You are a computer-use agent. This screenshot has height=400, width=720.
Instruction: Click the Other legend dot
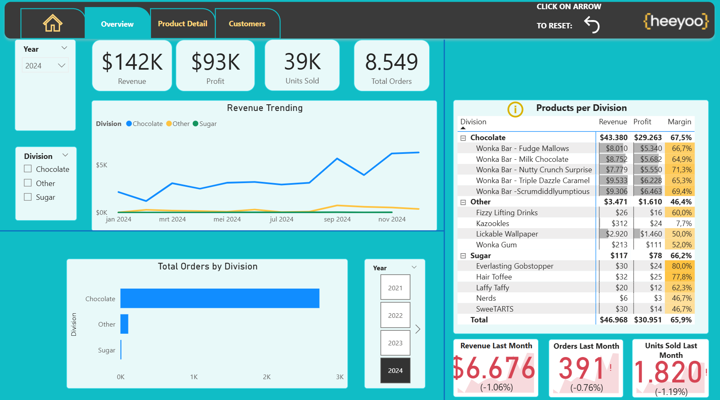[169, 123]
